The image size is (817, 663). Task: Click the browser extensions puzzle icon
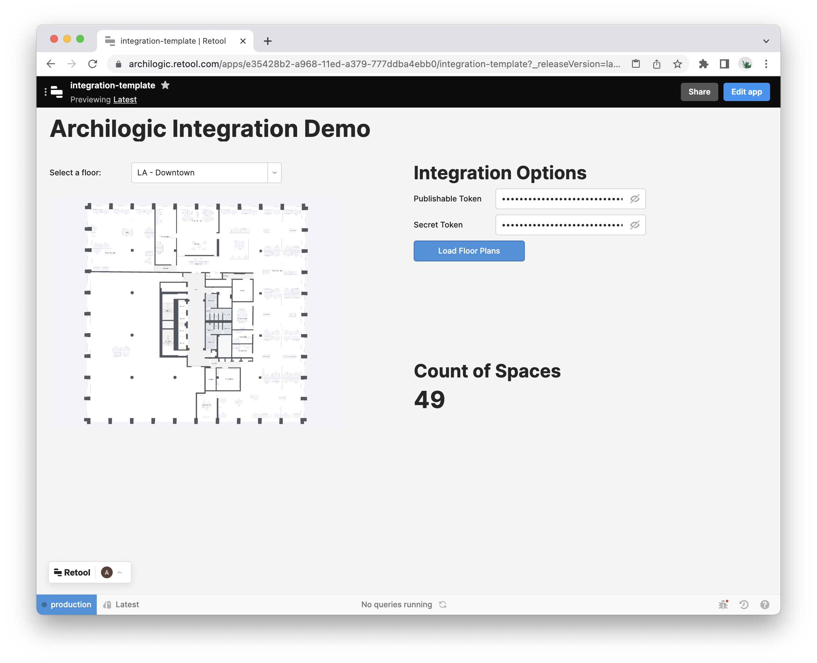point(703,64)
